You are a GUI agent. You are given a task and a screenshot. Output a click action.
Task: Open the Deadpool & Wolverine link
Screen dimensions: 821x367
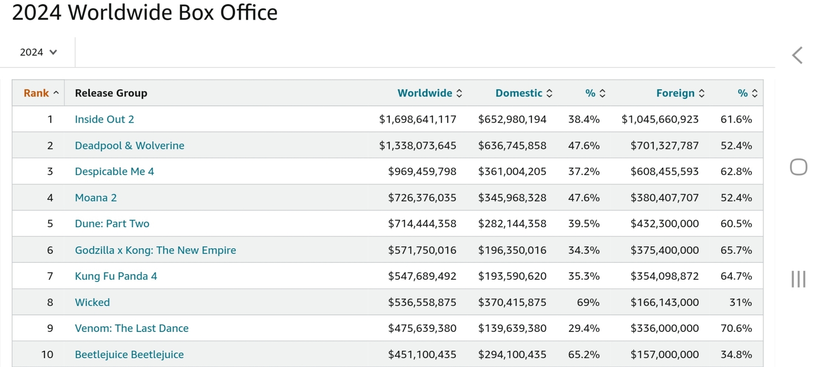click(130, 146)
